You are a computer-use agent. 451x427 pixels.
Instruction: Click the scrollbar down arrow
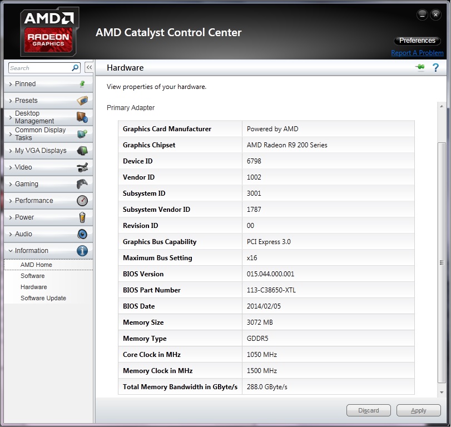442,392
